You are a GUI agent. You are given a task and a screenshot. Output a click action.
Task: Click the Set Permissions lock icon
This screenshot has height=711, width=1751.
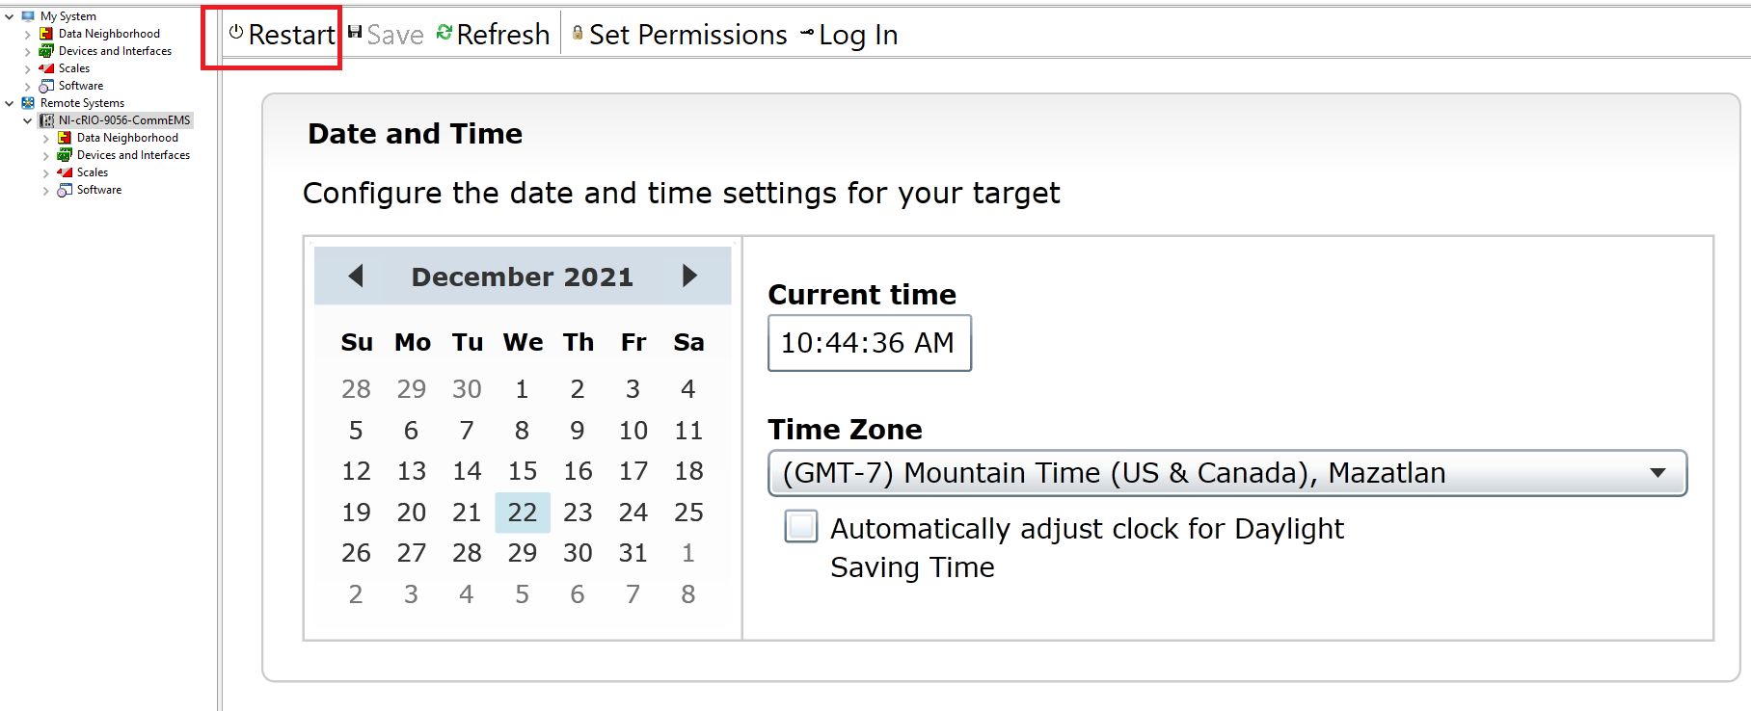576,33
